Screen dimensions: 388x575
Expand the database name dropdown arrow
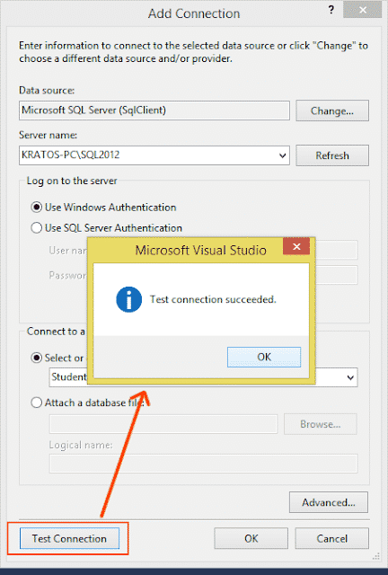pyautogui.click(x=350, y=377)
